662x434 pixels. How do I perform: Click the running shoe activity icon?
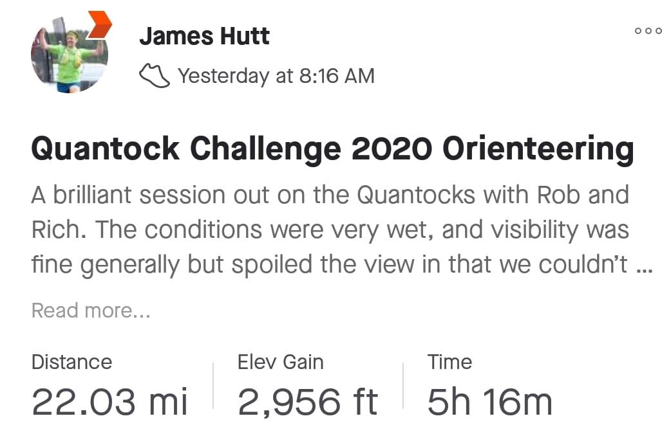click(155, 76)
